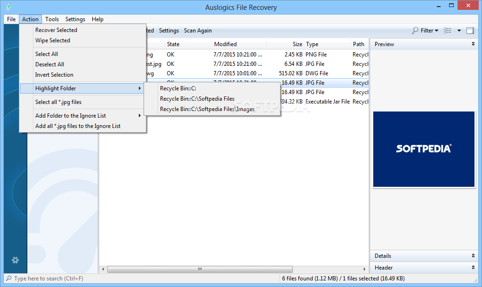Select the Executable Jar File row
This screenshot has height=287, width=482.
pos(324,102)
